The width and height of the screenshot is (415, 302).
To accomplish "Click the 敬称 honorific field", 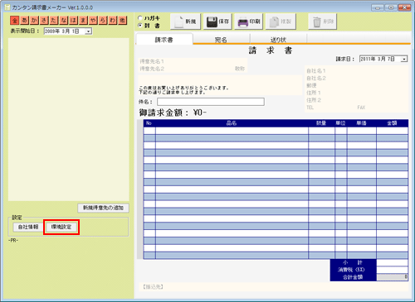I will [x=240, y=69].
